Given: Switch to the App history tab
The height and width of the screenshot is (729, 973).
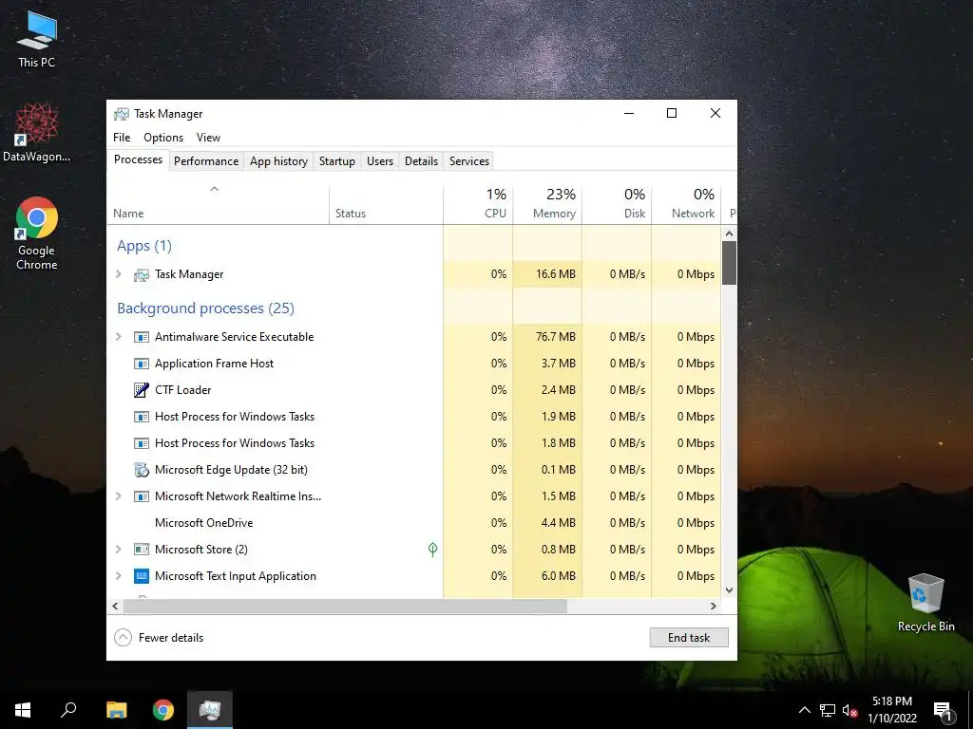Looking at the screenshot, I should pos(278,161).
